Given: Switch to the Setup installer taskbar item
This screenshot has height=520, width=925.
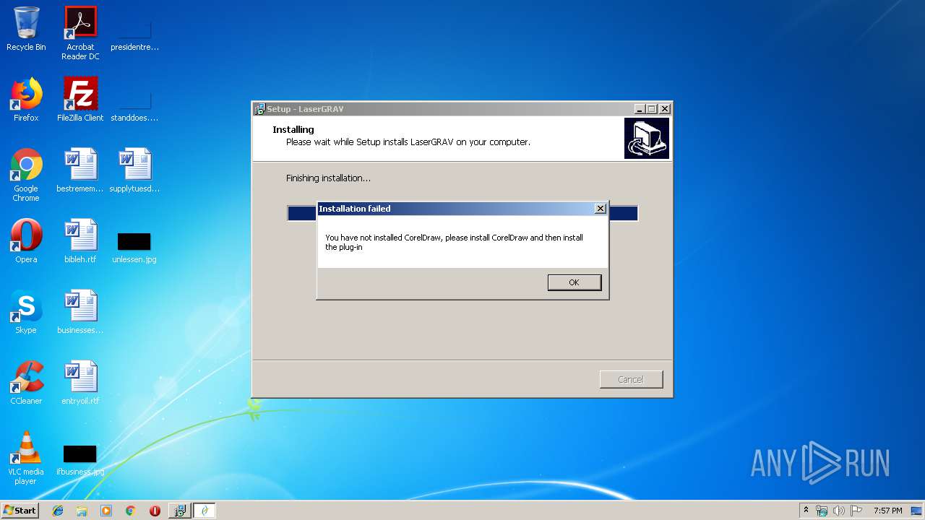Looking at the screenshot, I should click(179, 511).
